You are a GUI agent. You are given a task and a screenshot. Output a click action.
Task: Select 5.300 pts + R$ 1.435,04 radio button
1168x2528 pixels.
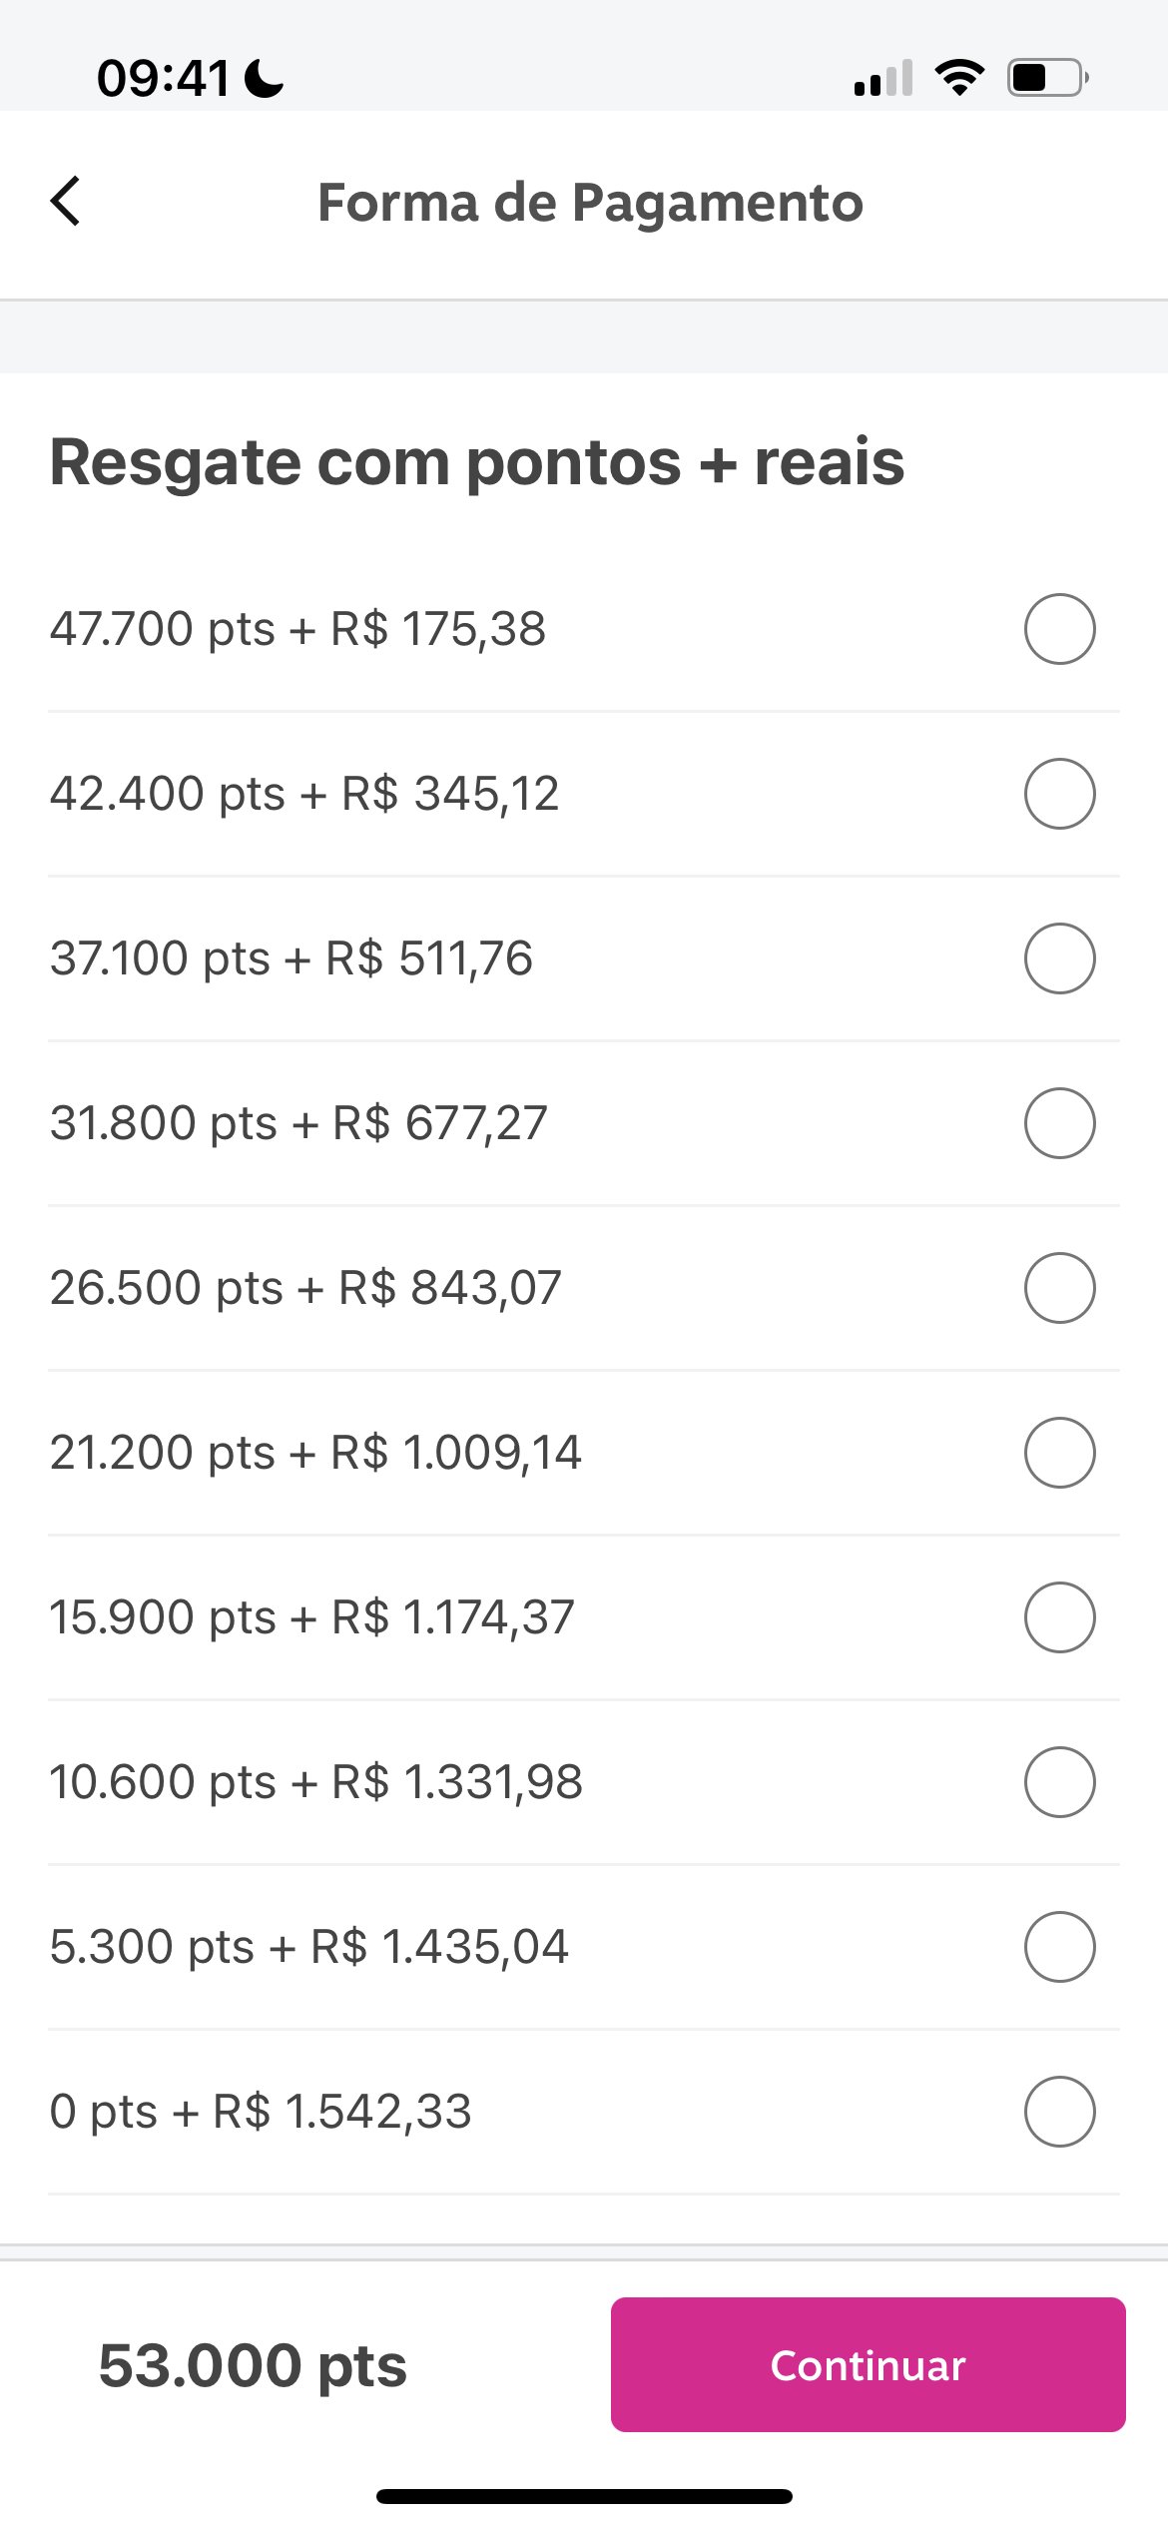point(1059,1947)
